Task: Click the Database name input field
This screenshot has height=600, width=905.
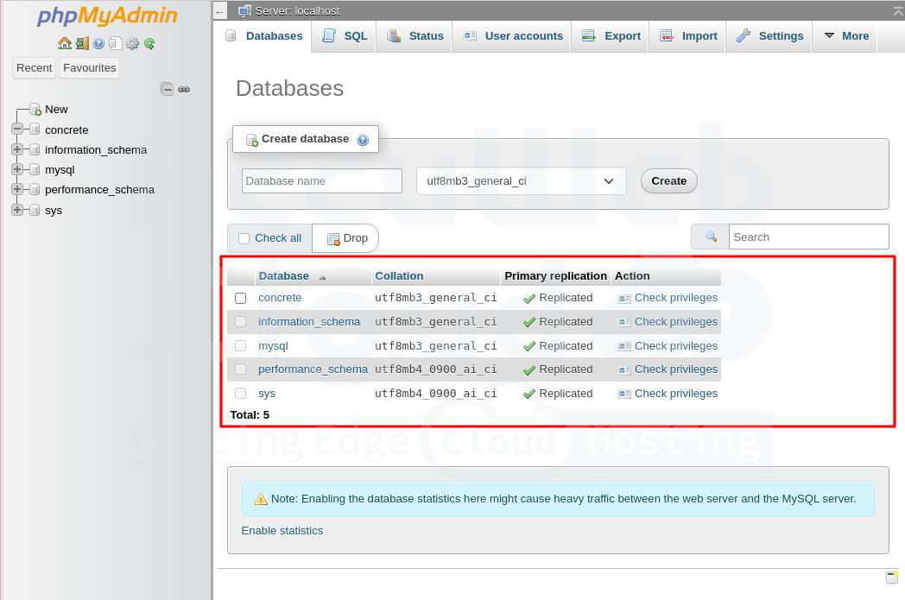Action: point(321,181)
